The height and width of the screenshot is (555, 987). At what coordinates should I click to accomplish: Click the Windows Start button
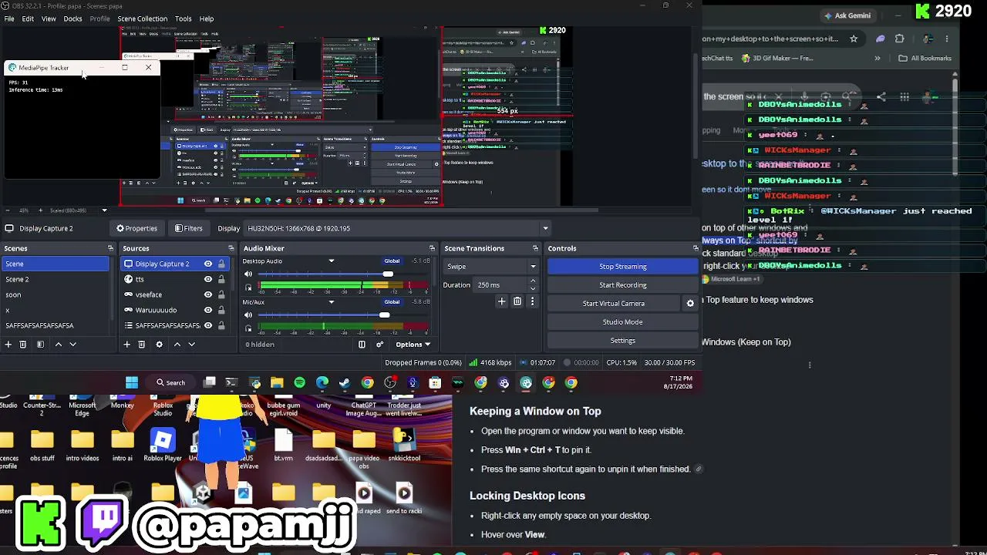point(132,382)
